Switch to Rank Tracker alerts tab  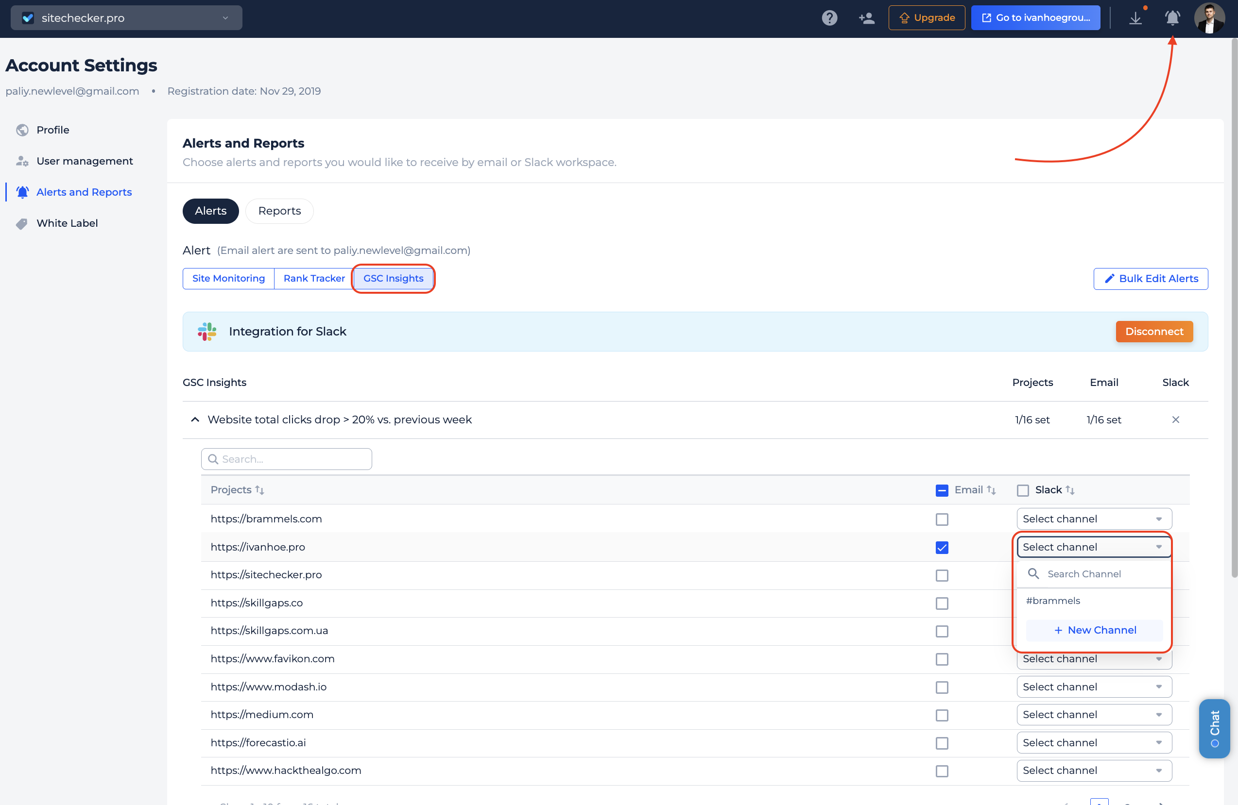(314, 279)
